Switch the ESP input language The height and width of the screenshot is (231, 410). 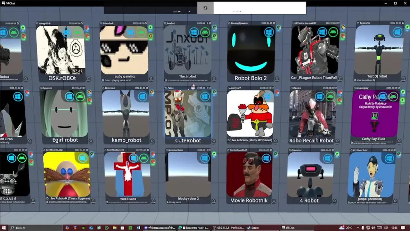386,228
